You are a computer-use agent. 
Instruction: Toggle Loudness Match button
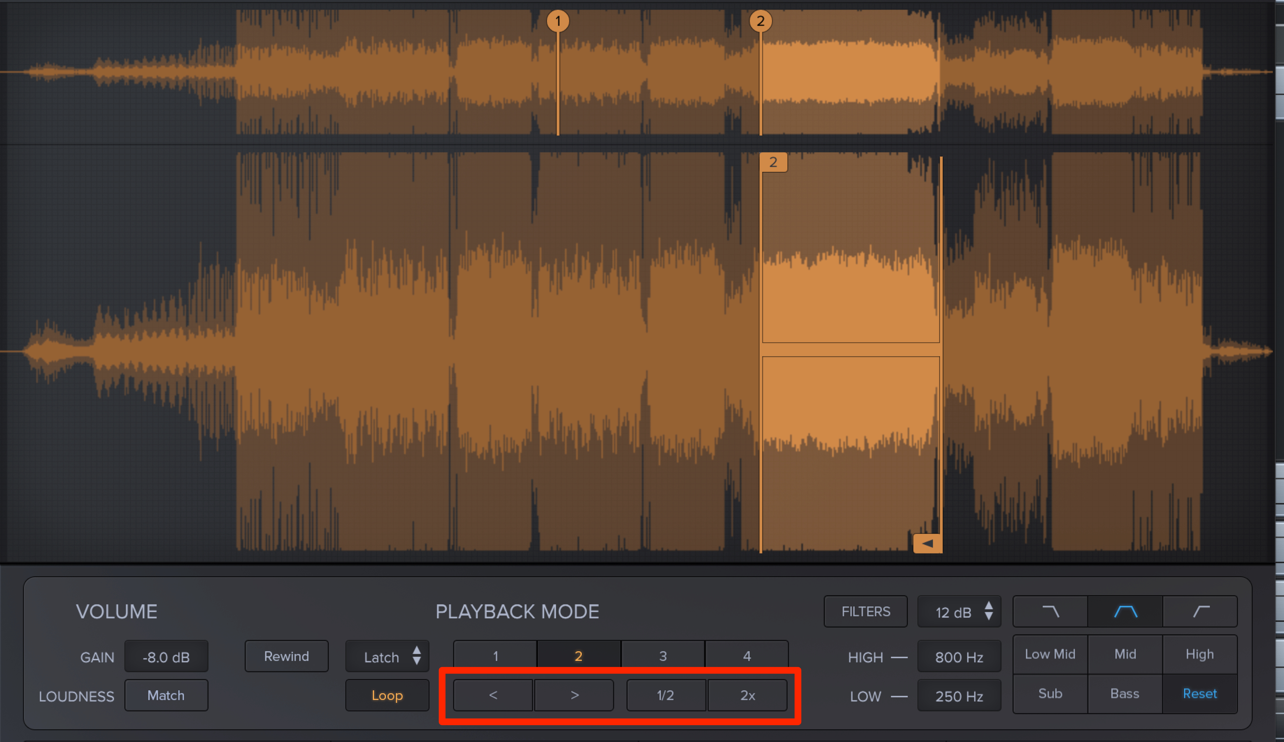(166, 695)
